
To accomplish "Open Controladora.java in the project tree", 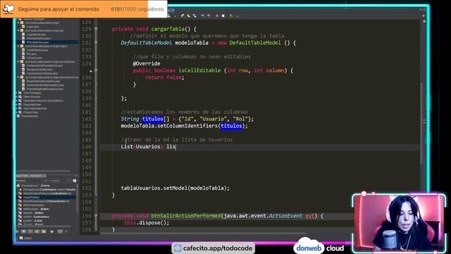I will (37, 50).
